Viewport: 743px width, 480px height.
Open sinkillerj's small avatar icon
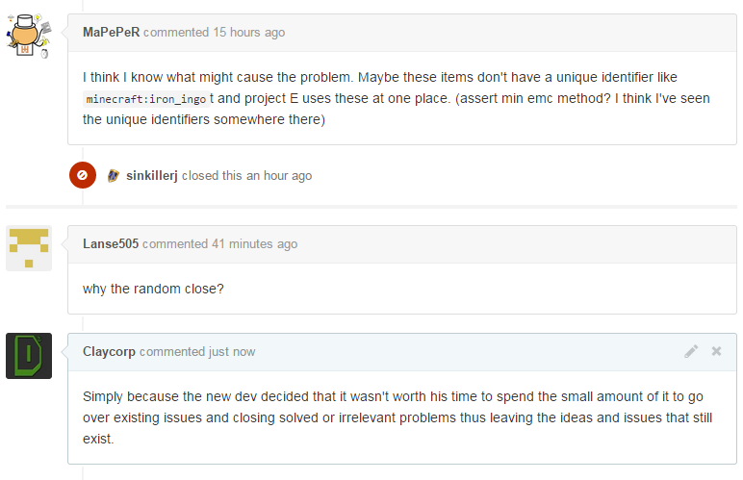click(x=114, y=176)
